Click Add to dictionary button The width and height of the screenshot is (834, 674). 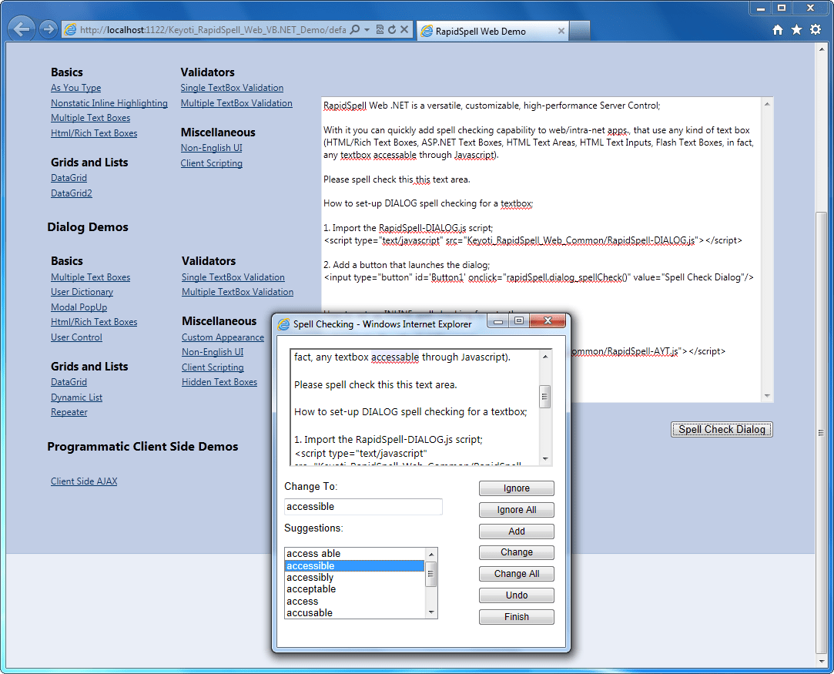pos(517,531)
